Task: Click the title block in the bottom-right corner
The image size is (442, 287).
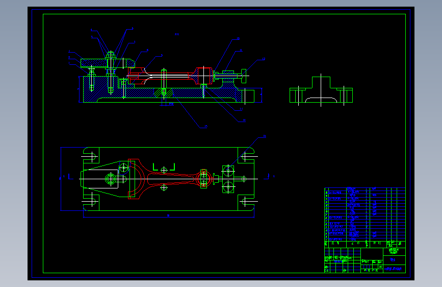Action: click(365, 260)
